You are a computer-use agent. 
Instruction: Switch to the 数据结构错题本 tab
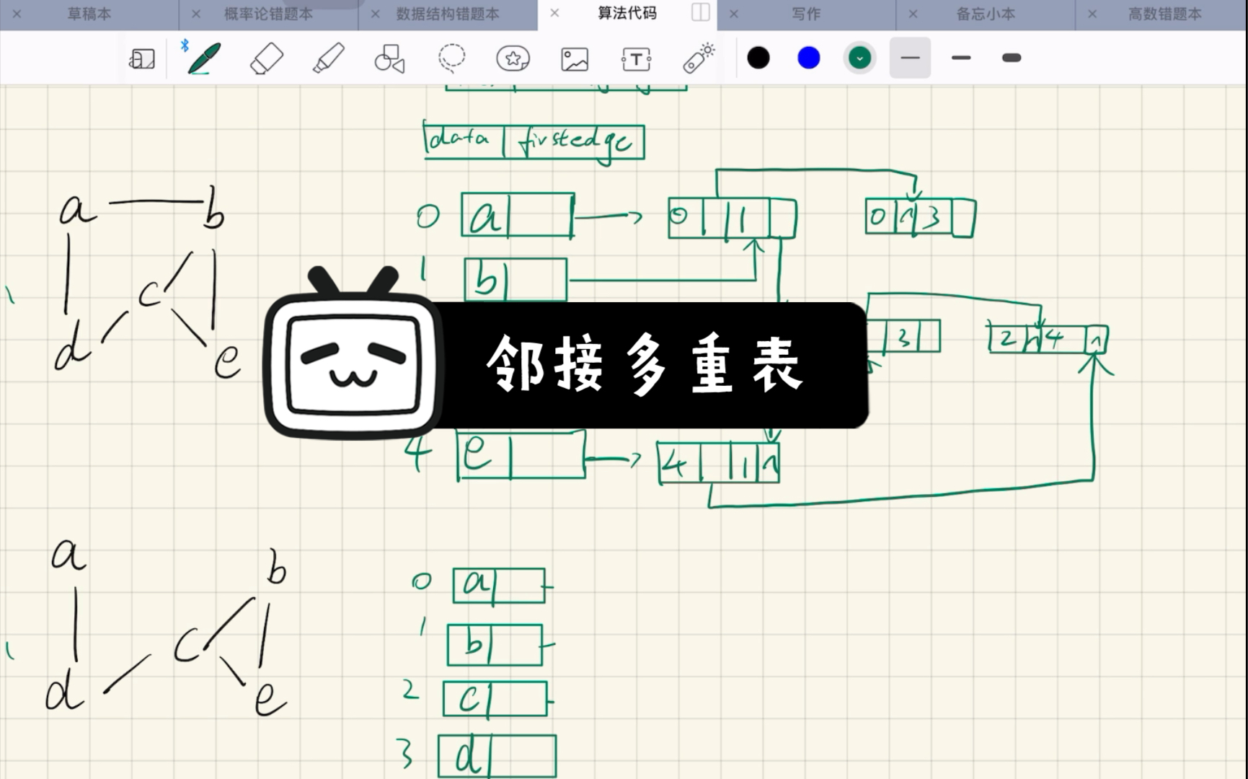point(448,14)
